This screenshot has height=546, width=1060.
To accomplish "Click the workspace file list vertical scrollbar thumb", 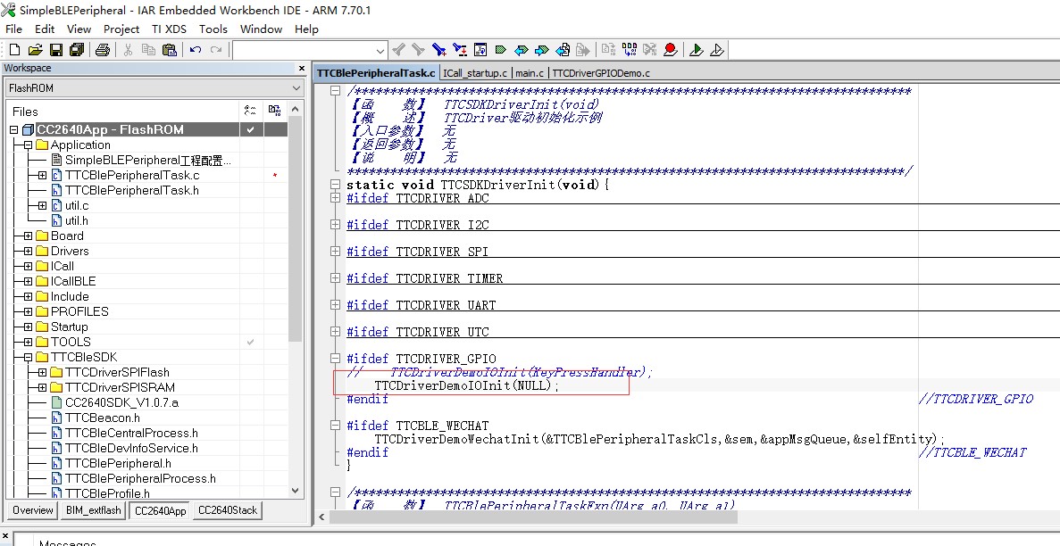I will 295,230.
